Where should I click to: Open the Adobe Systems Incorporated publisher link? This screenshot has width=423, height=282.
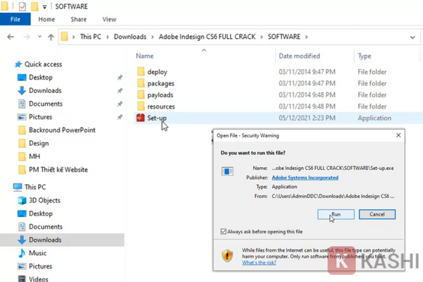click(x=305, y=178)
